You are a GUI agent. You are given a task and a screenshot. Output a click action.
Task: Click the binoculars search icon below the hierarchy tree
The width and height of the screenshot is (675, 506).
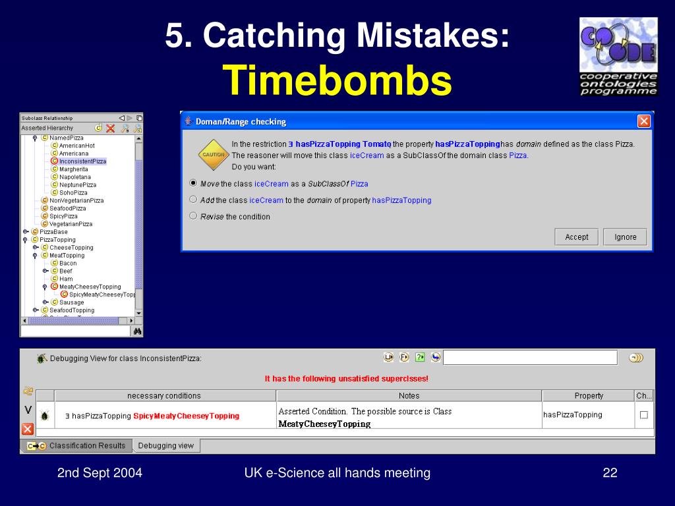point(137,331)
